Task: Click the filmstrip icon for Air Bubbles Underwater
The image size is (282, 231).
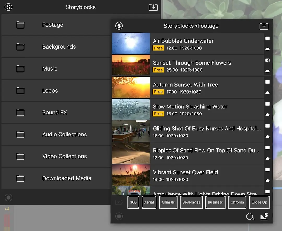Action: point(267,38)
